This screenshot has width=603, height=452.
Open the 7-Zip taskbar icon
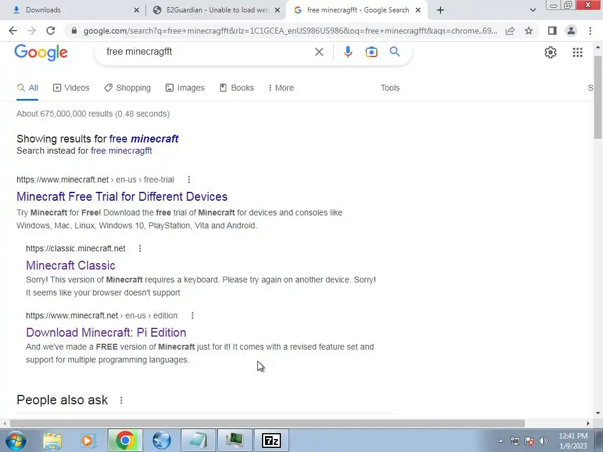271,440
